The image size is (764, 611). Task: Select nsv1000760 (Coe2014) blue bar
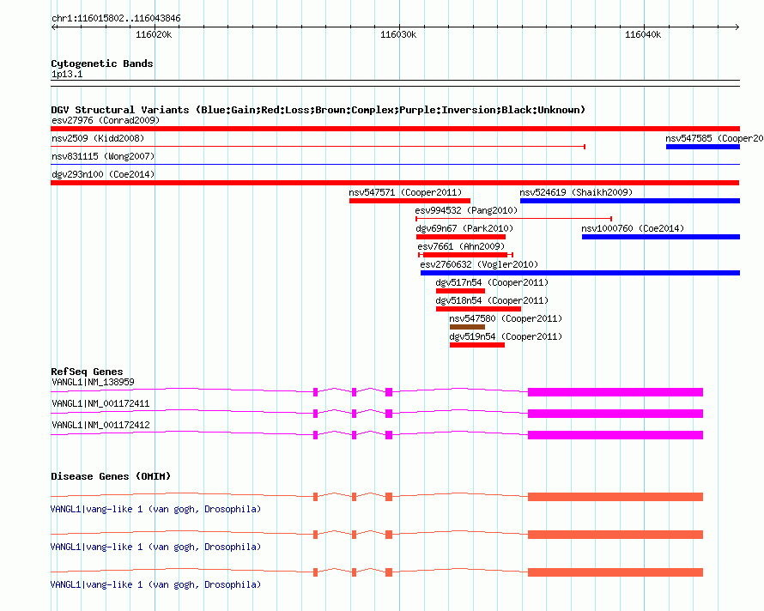pyautogui.click(x=661, y=237)
